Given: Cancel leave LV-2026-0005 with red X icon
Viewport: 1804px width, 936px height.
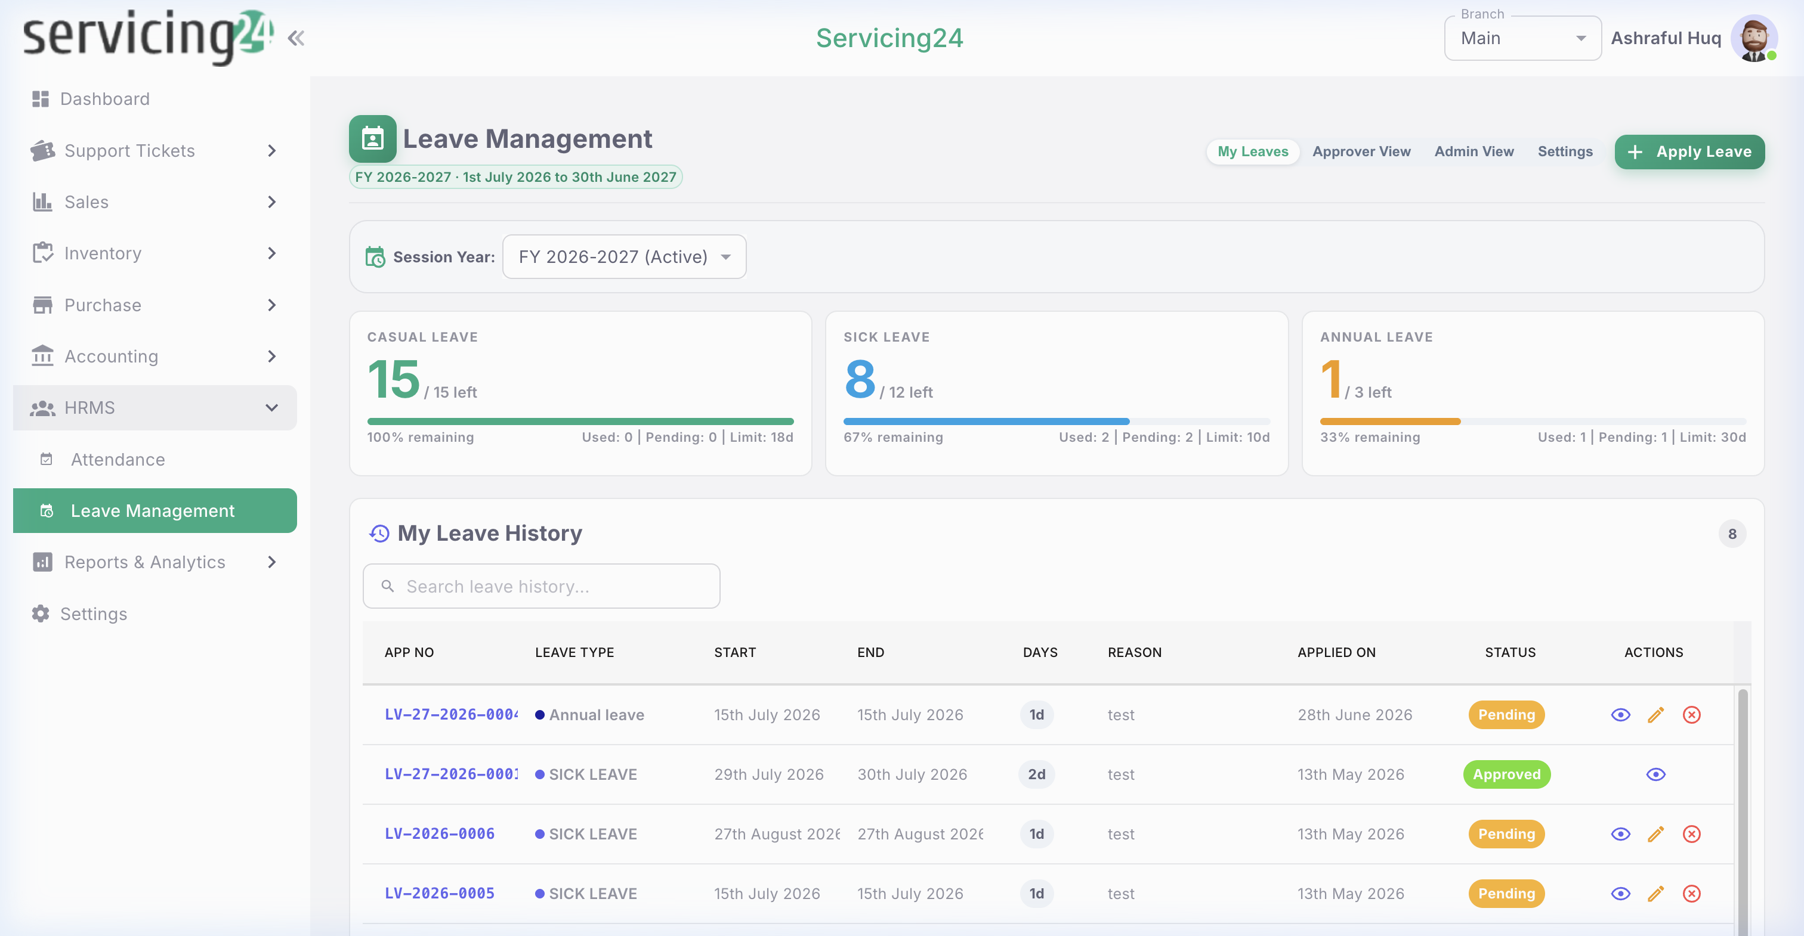Looking at the screenshot, I should (1692, 893).
